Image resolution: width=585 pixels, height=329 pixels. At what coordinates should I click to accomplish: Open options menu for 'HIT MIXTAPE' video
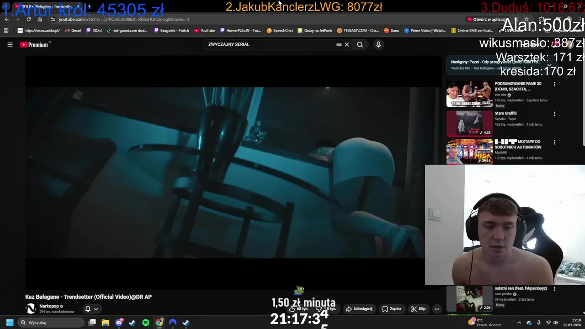coord(554,142)
